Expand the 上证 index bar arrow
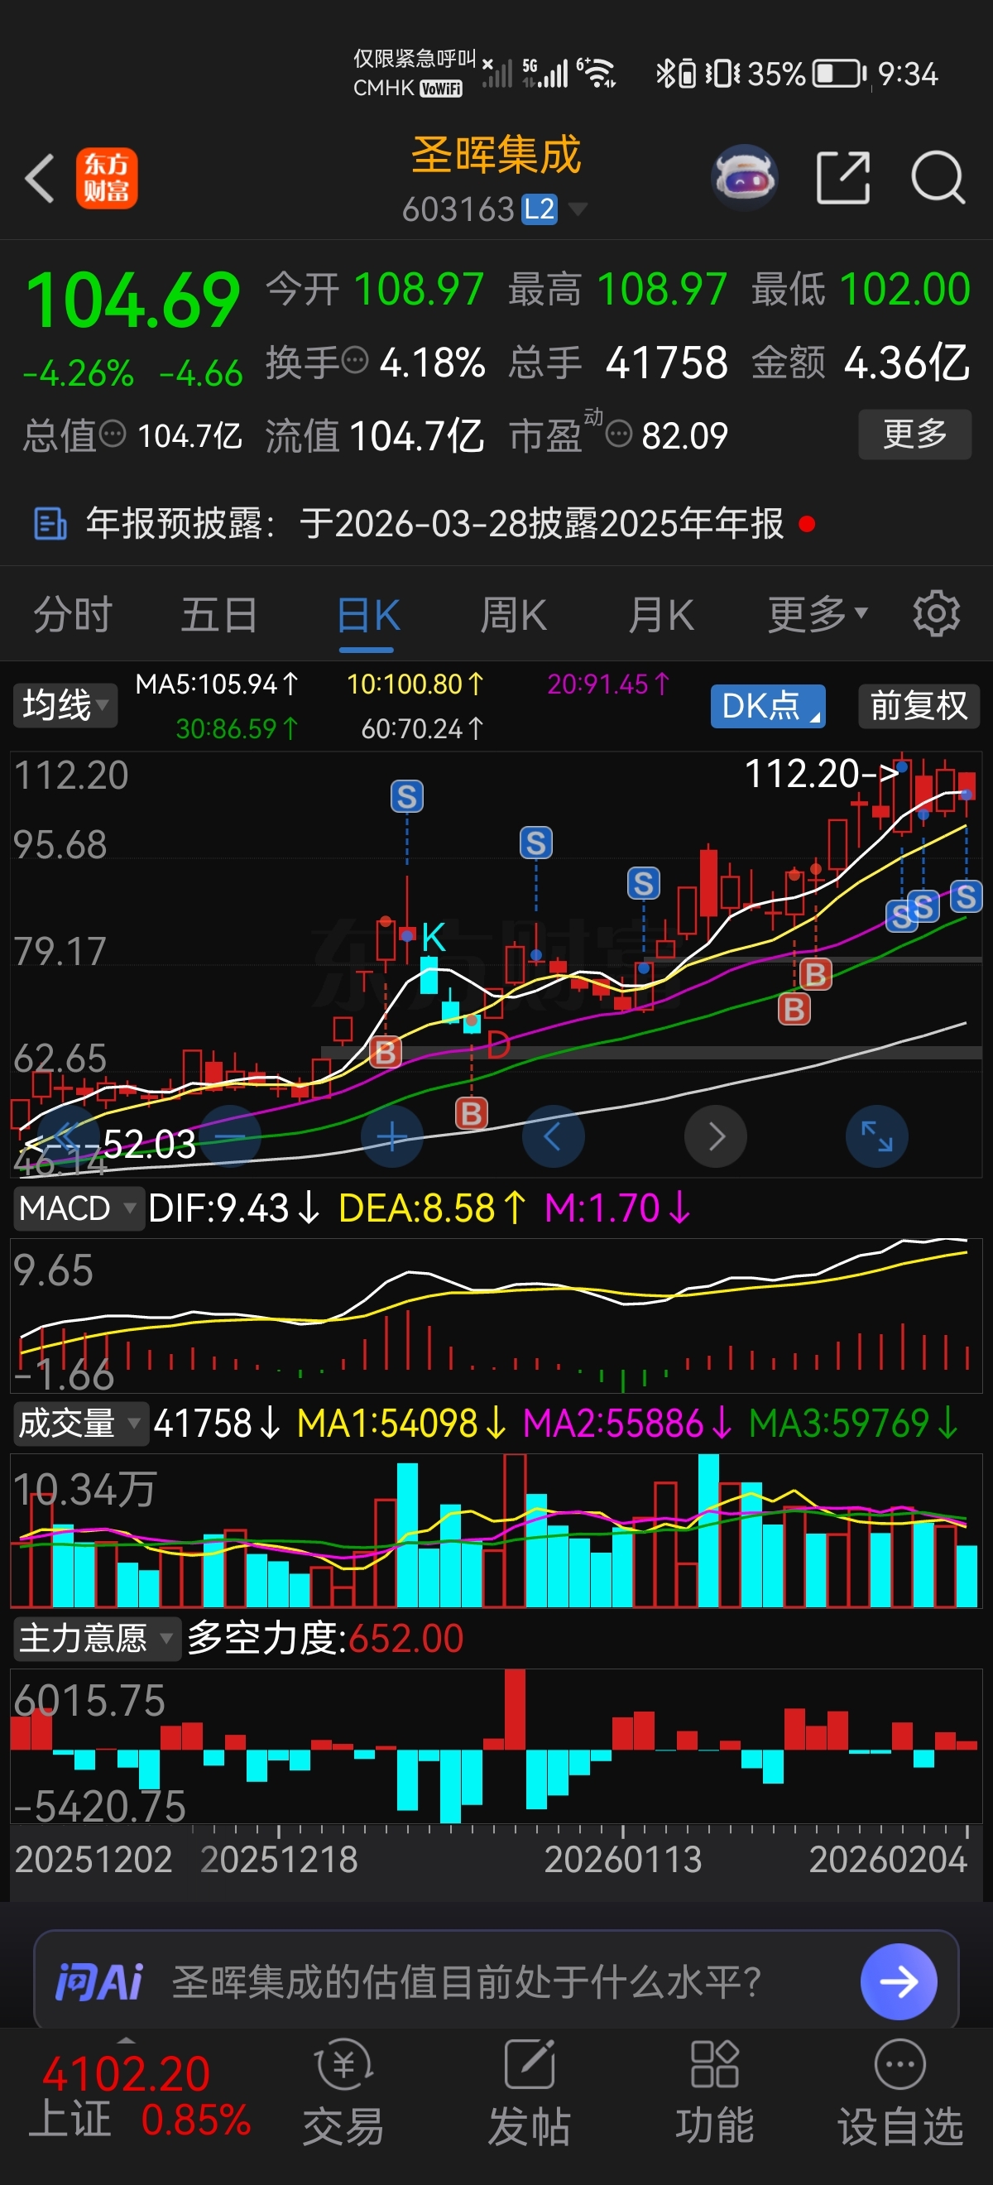This screenshot has width=993, height=2185. coord(126,2040)
